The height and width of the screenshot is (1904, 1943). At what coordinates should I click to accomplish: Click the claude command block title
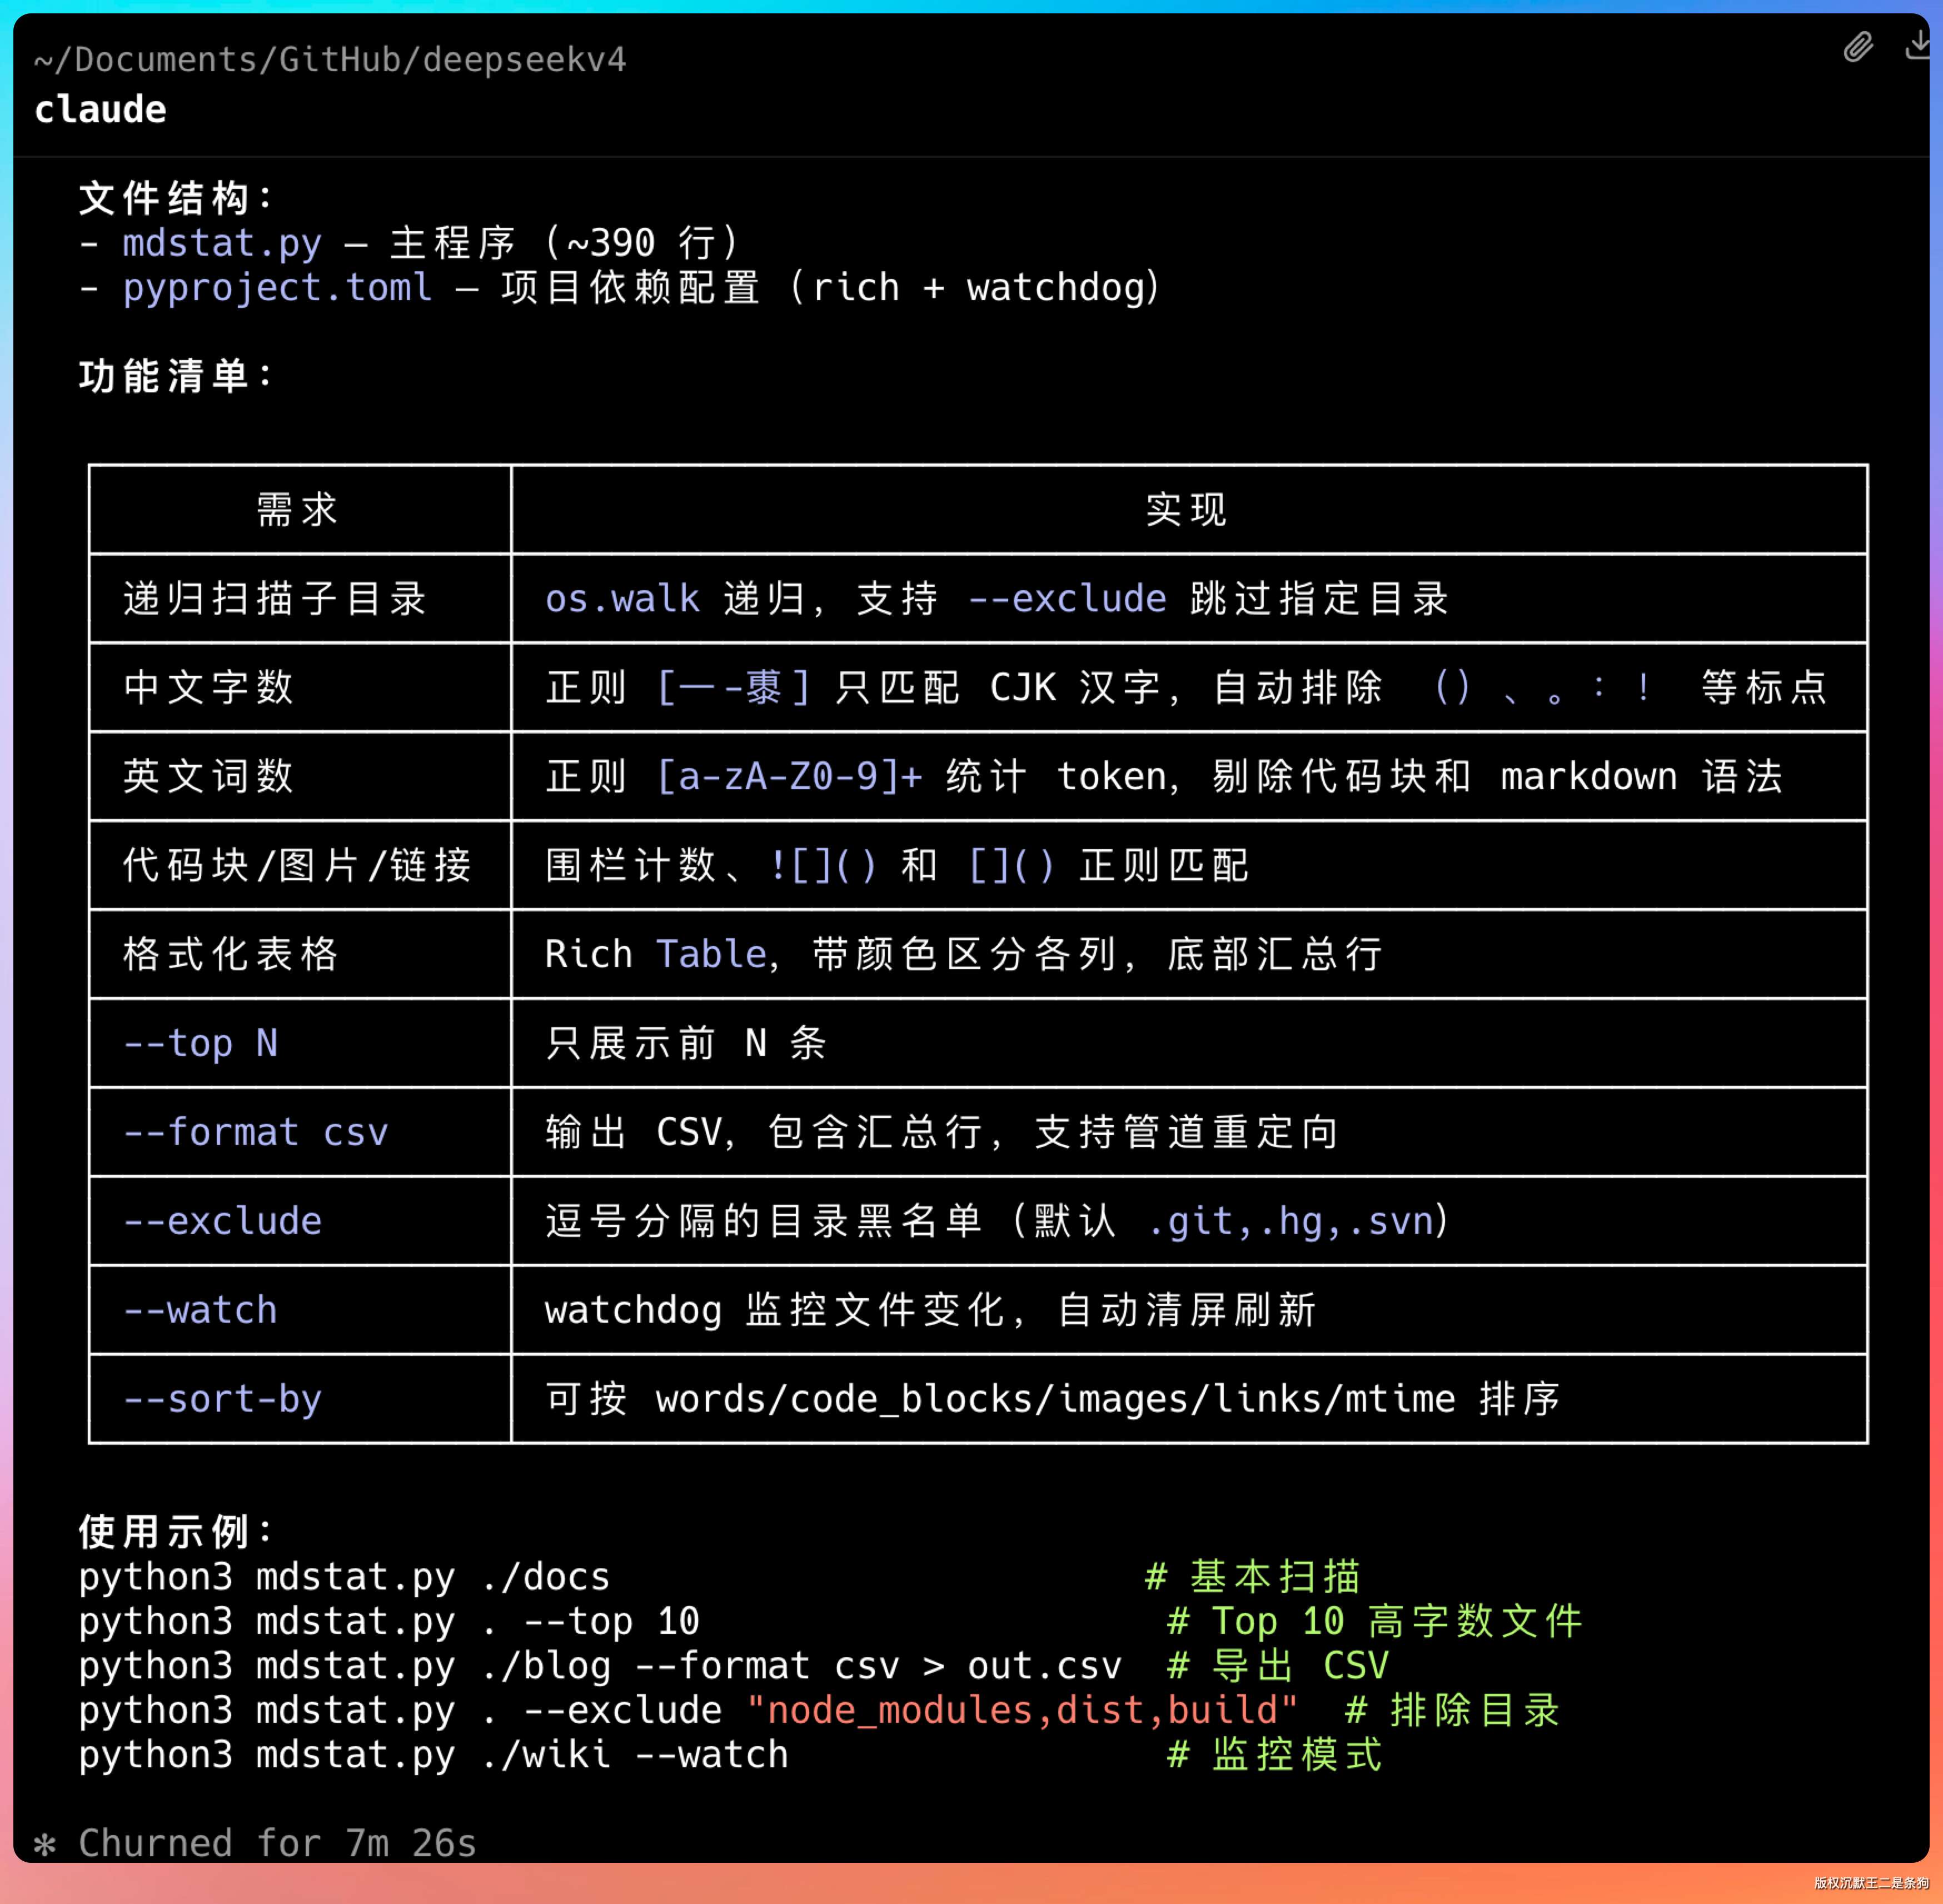click(100, 110)
